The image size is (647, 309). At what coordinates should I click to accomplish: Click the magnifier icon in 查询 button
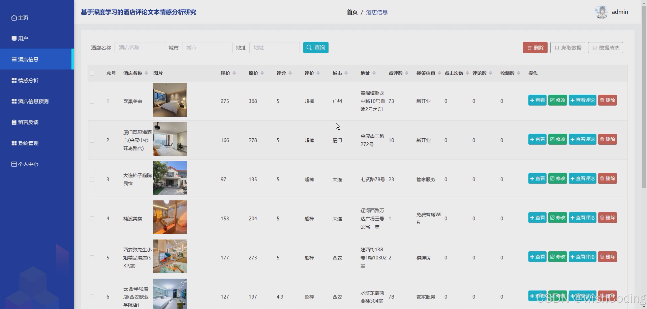pyautogui.click(x=309, y=48)
